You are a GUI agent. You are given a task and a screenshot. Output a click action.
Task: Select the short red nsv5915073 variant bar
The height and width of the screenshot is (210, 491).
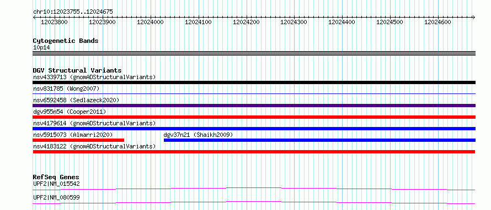[x=78, y=140]
